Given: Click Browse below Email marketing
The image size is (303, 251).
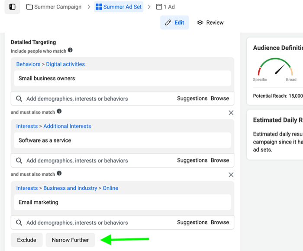Looking at the screenshot, I should 220,222.
